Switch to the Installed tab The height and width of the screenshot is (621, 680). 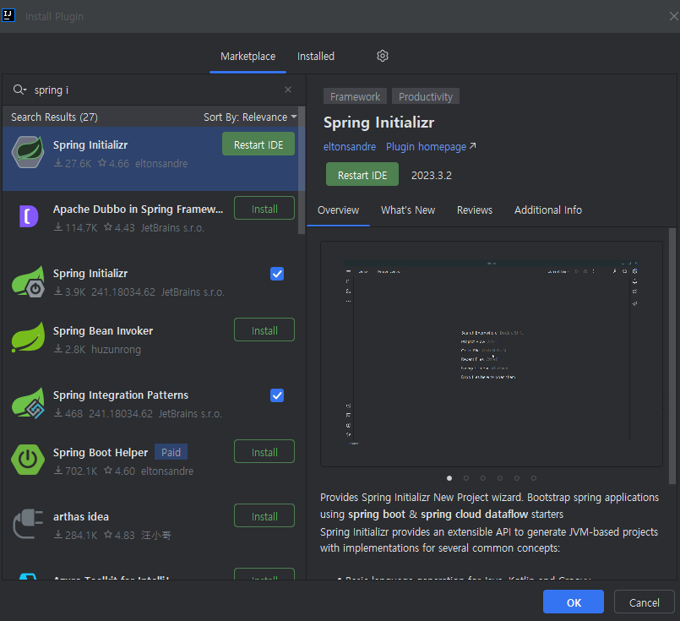click(x=316, y=57)
